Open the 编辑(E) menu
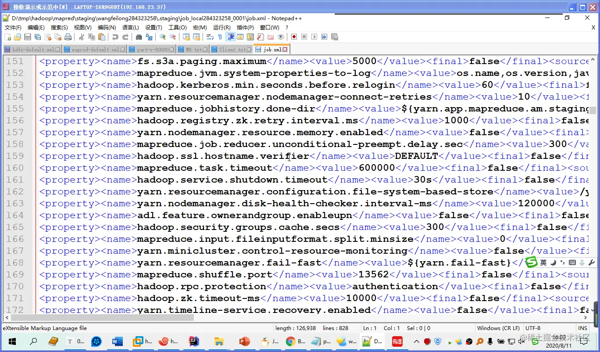Image resolution: width=600 pixels, height=352 pixels. coord(36,28)
